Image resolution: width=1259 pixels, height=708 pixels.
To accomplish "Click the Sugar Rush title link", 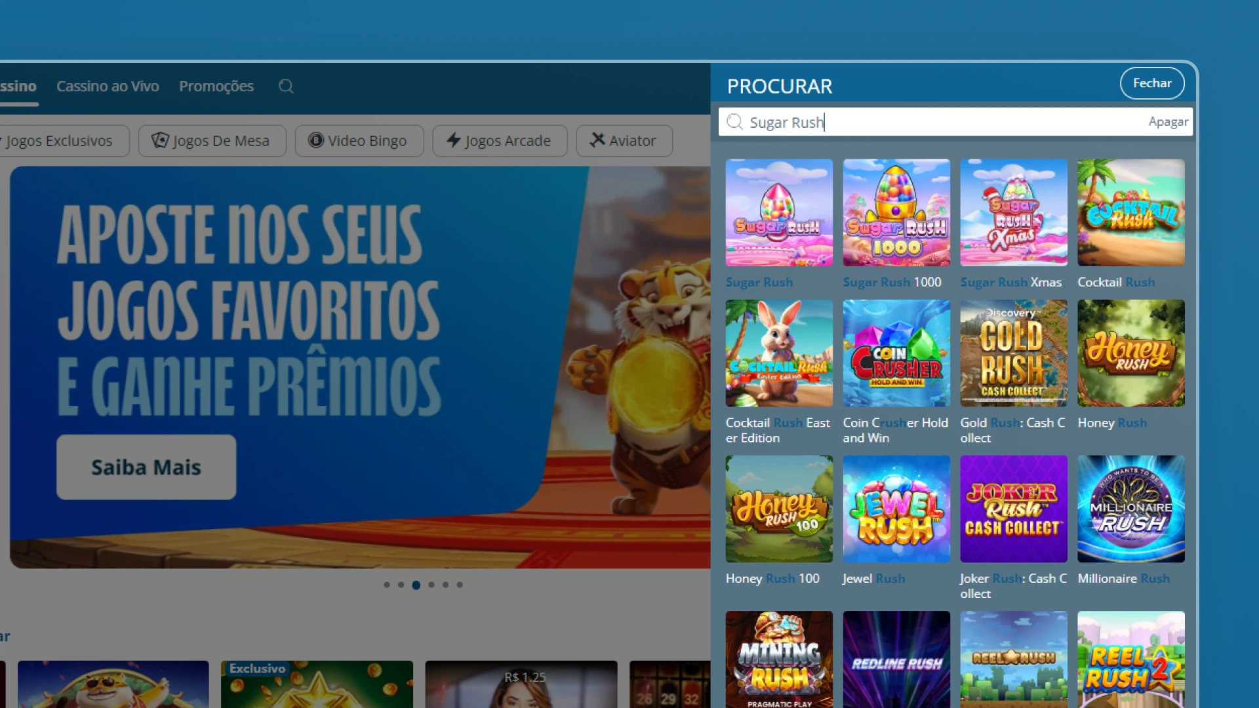I will click(x=759, y=283).
